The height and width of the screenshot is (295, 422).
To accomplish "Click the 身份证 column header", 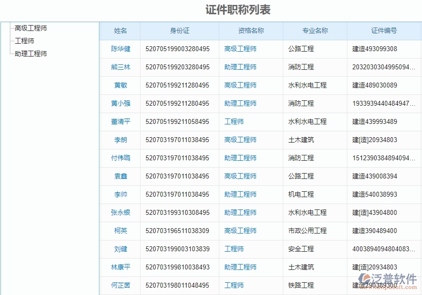I will coord(179,30).
